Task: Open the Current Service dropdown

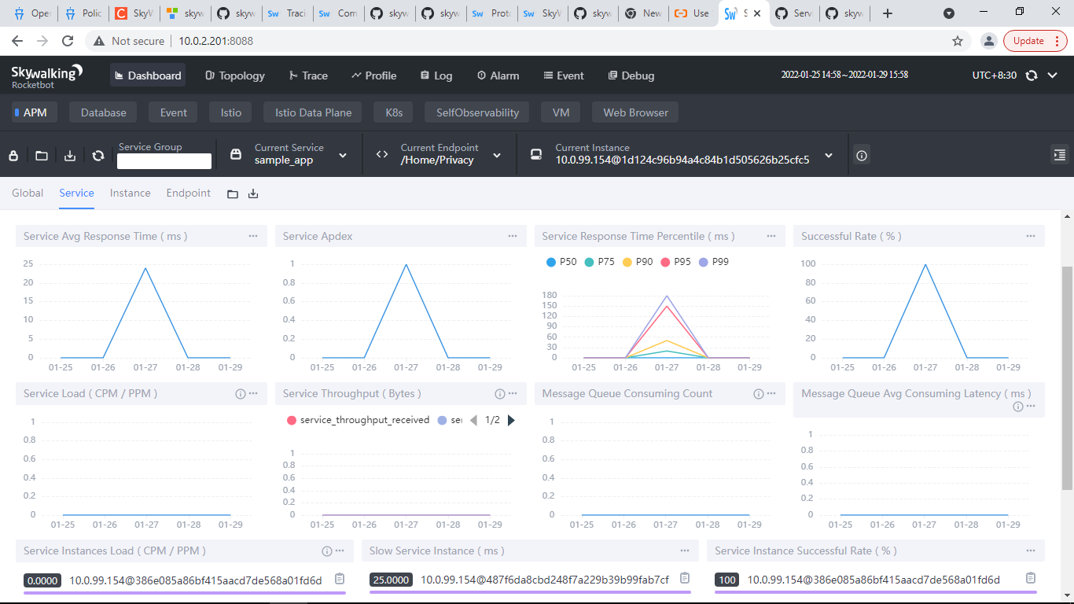Action: tap(342, 155)
